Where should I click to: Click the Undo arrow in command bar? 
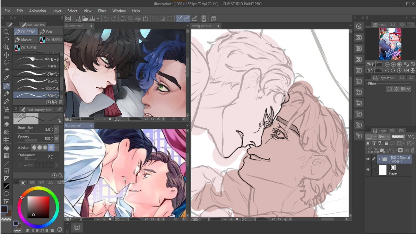click(x=106, y=19)
